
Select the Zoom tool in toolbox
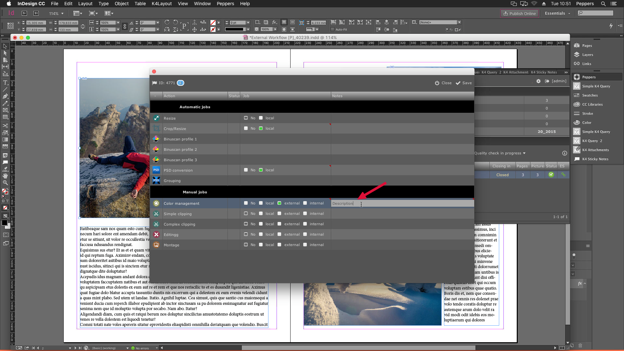(5, 183)
